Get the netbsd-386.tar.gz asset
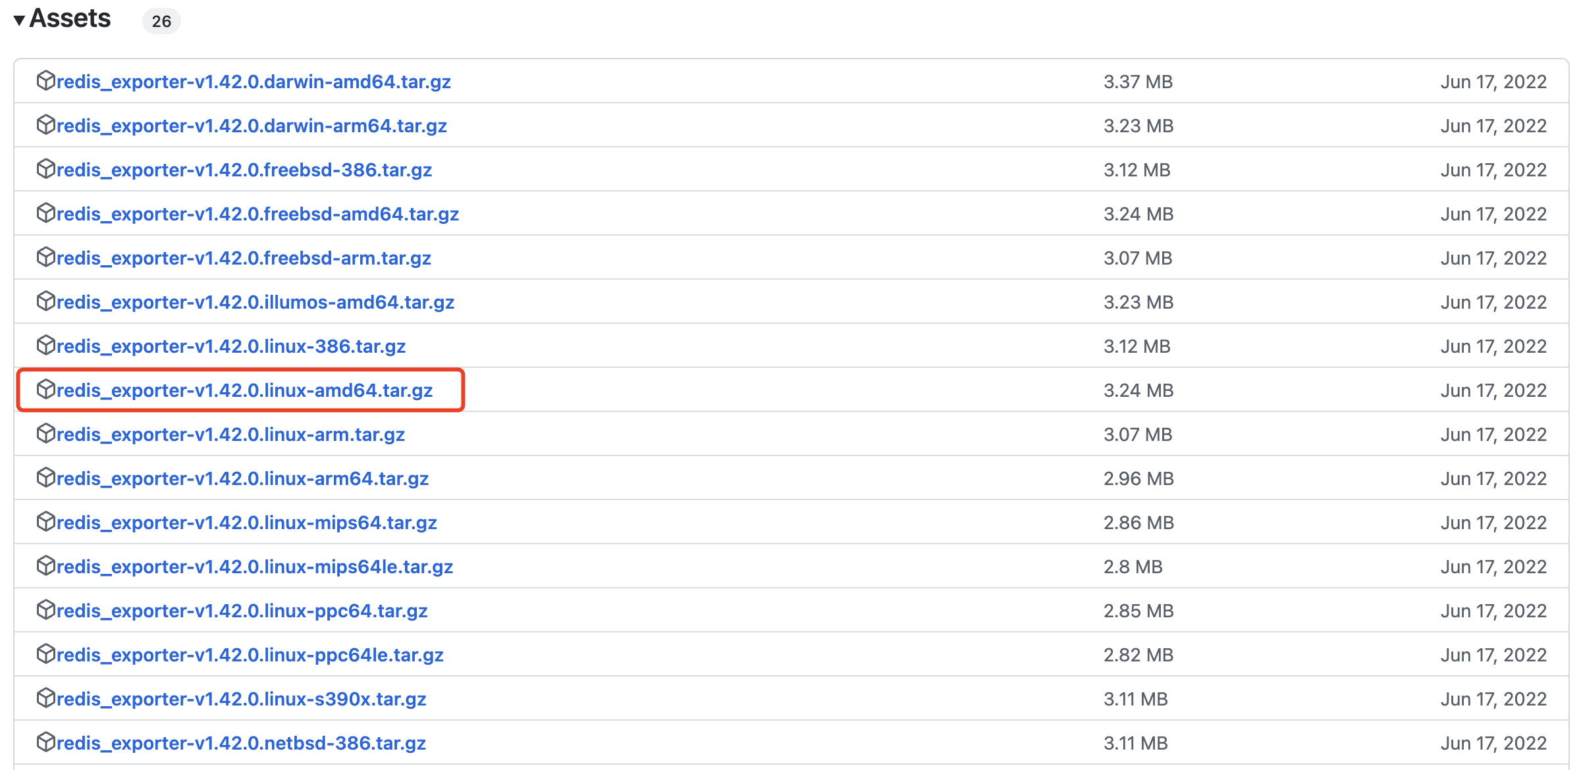 pyautogui.click(x=241, y=743)
